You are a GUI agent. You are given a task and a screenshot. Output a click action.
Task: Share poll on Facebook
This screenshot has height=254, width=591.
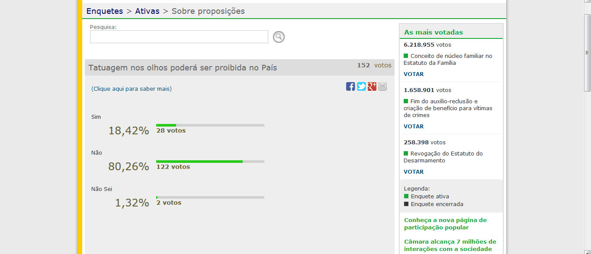pos(350,86)
